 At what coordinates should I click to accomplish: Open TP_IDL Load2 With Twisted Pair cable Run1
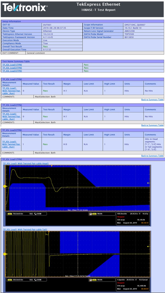coord(11,116)
